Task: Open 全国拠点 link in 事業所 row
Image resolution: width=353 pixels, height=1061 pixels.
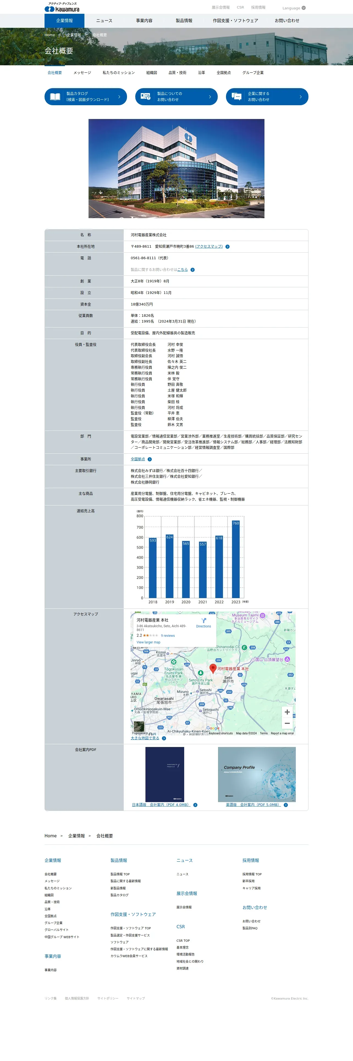Action: click(x=138, y=459)
